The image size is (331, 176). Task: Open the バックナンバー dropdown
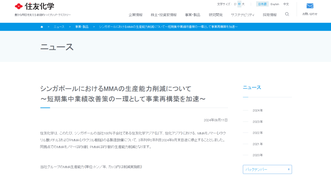pos(267,169)
